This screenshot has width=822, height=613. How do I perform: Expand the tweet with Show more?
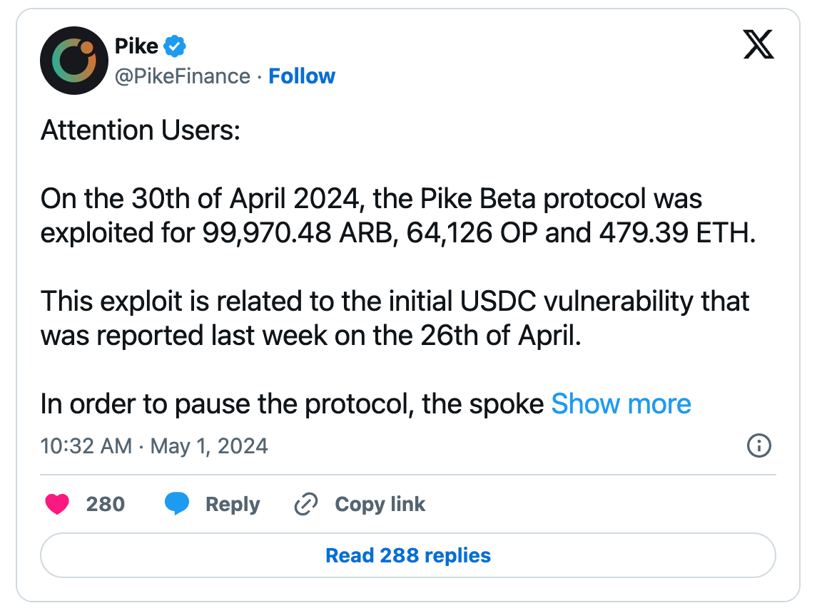[621, 403]
